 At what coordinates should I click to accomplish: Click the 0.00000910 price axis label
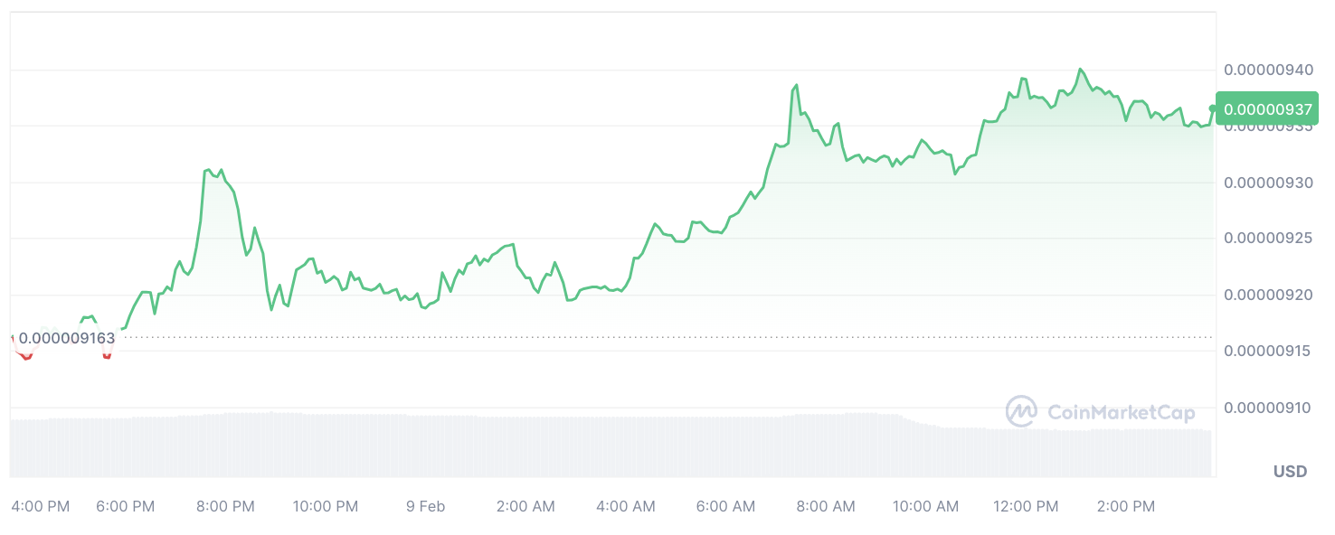pyautogui.click(x=1267, y=408)
